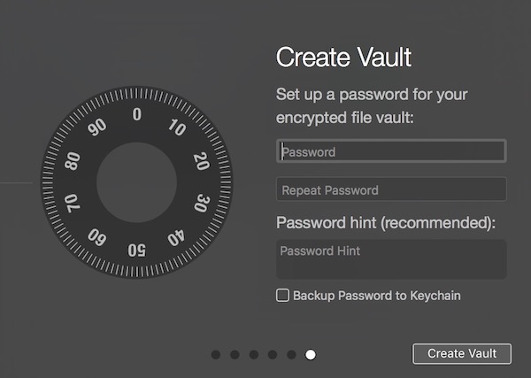The height and width of the screenshot is (378, 531).
Task: Focus the Repeat Password field
Action: [391, 189]
